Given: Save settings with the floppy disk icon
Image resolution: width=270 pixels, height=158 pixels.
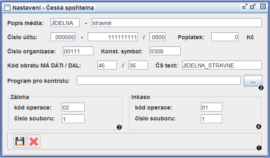Looking at the screenshot, I should pyautogui.click(x=20, y=141).
